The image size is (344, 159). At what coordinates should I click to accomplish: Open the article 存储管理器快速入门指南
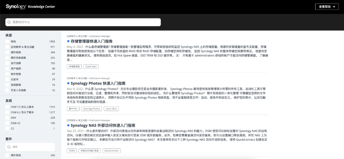click(92, 41)
